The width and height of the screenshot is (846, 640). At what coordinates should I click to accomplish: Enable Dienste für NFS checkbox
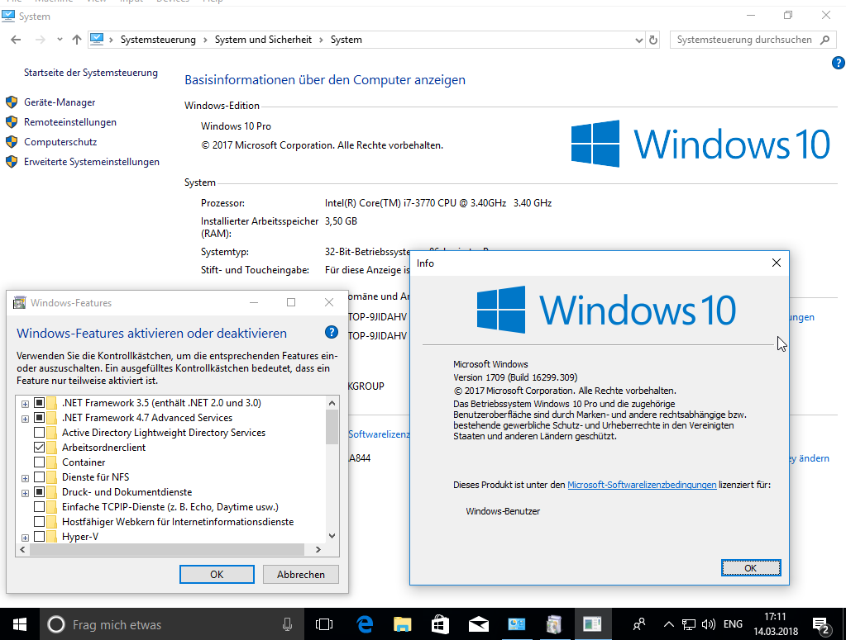pos(39,476)
